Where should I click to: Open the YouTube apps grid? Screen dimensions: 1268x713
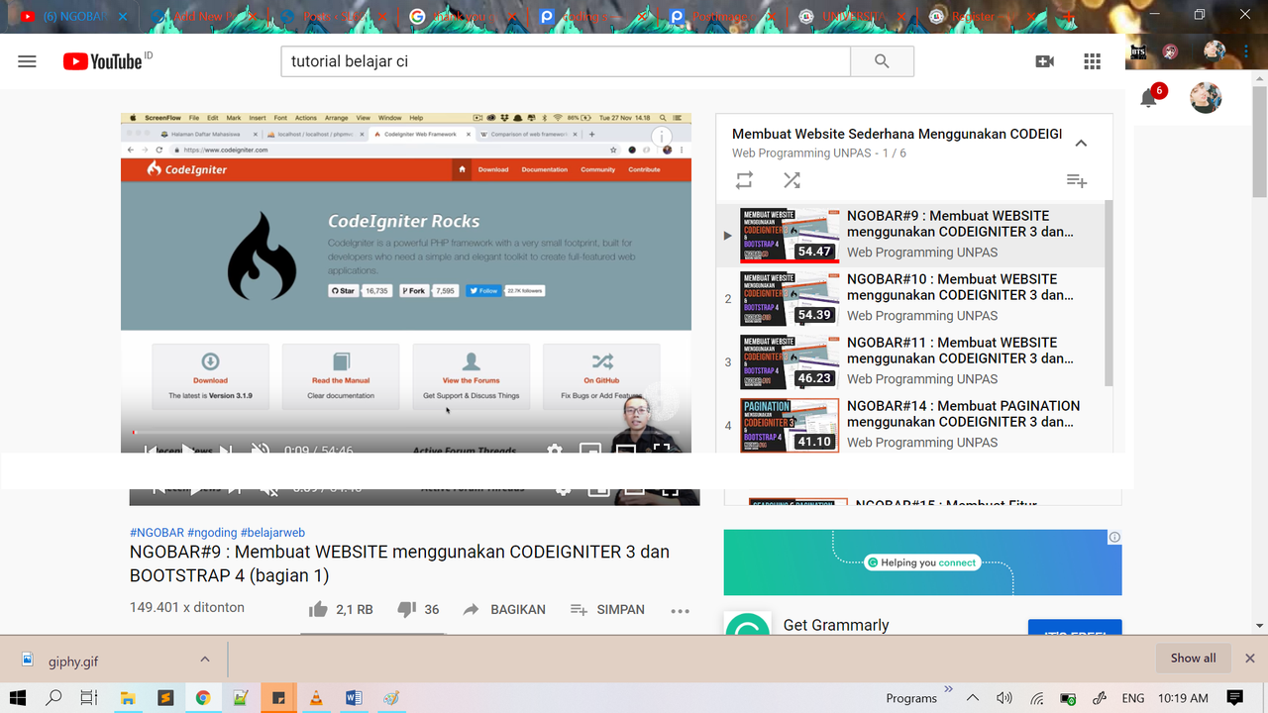click(x=1092, y=61)
